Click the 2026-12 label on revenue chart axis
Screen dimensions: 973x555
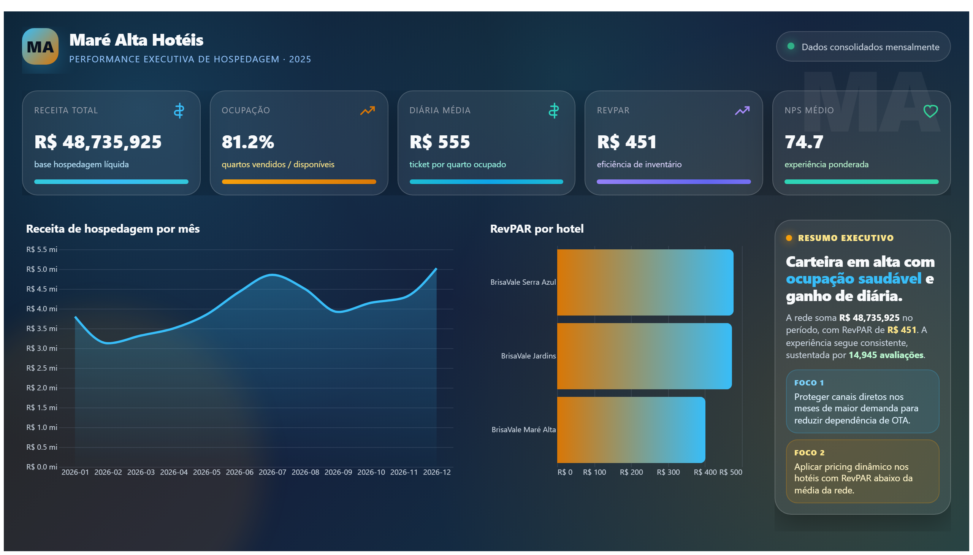(x=437, y=472)
